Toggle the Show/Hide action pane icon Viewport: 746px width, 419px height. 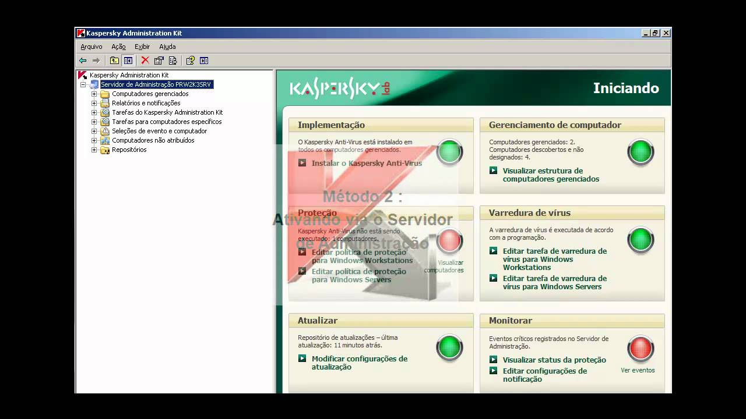[204, 61]
